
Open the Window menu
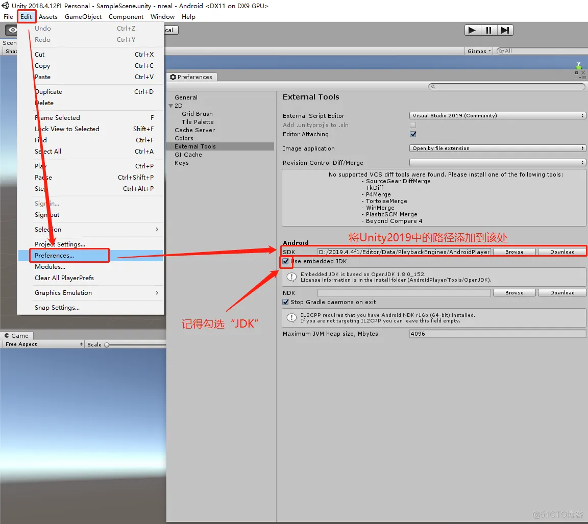[x=162, y=16]
